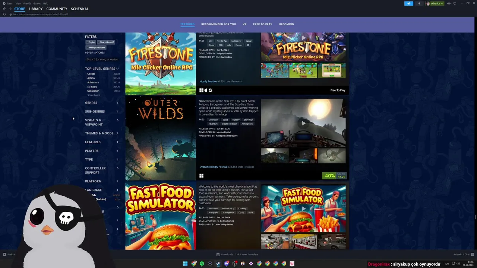Expand the Sub-Genres filter section

pyautogui.click(x=102, y=111)
